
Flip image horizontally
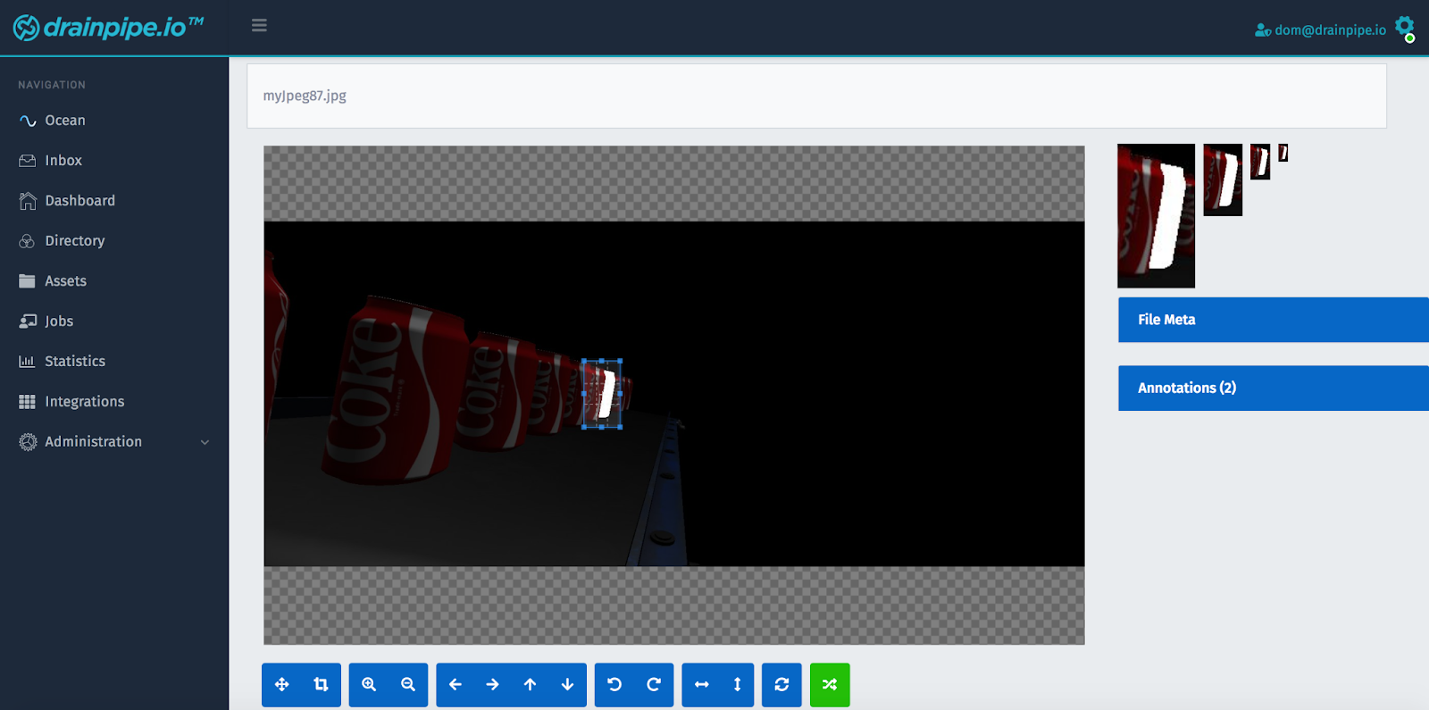point(701,685)
